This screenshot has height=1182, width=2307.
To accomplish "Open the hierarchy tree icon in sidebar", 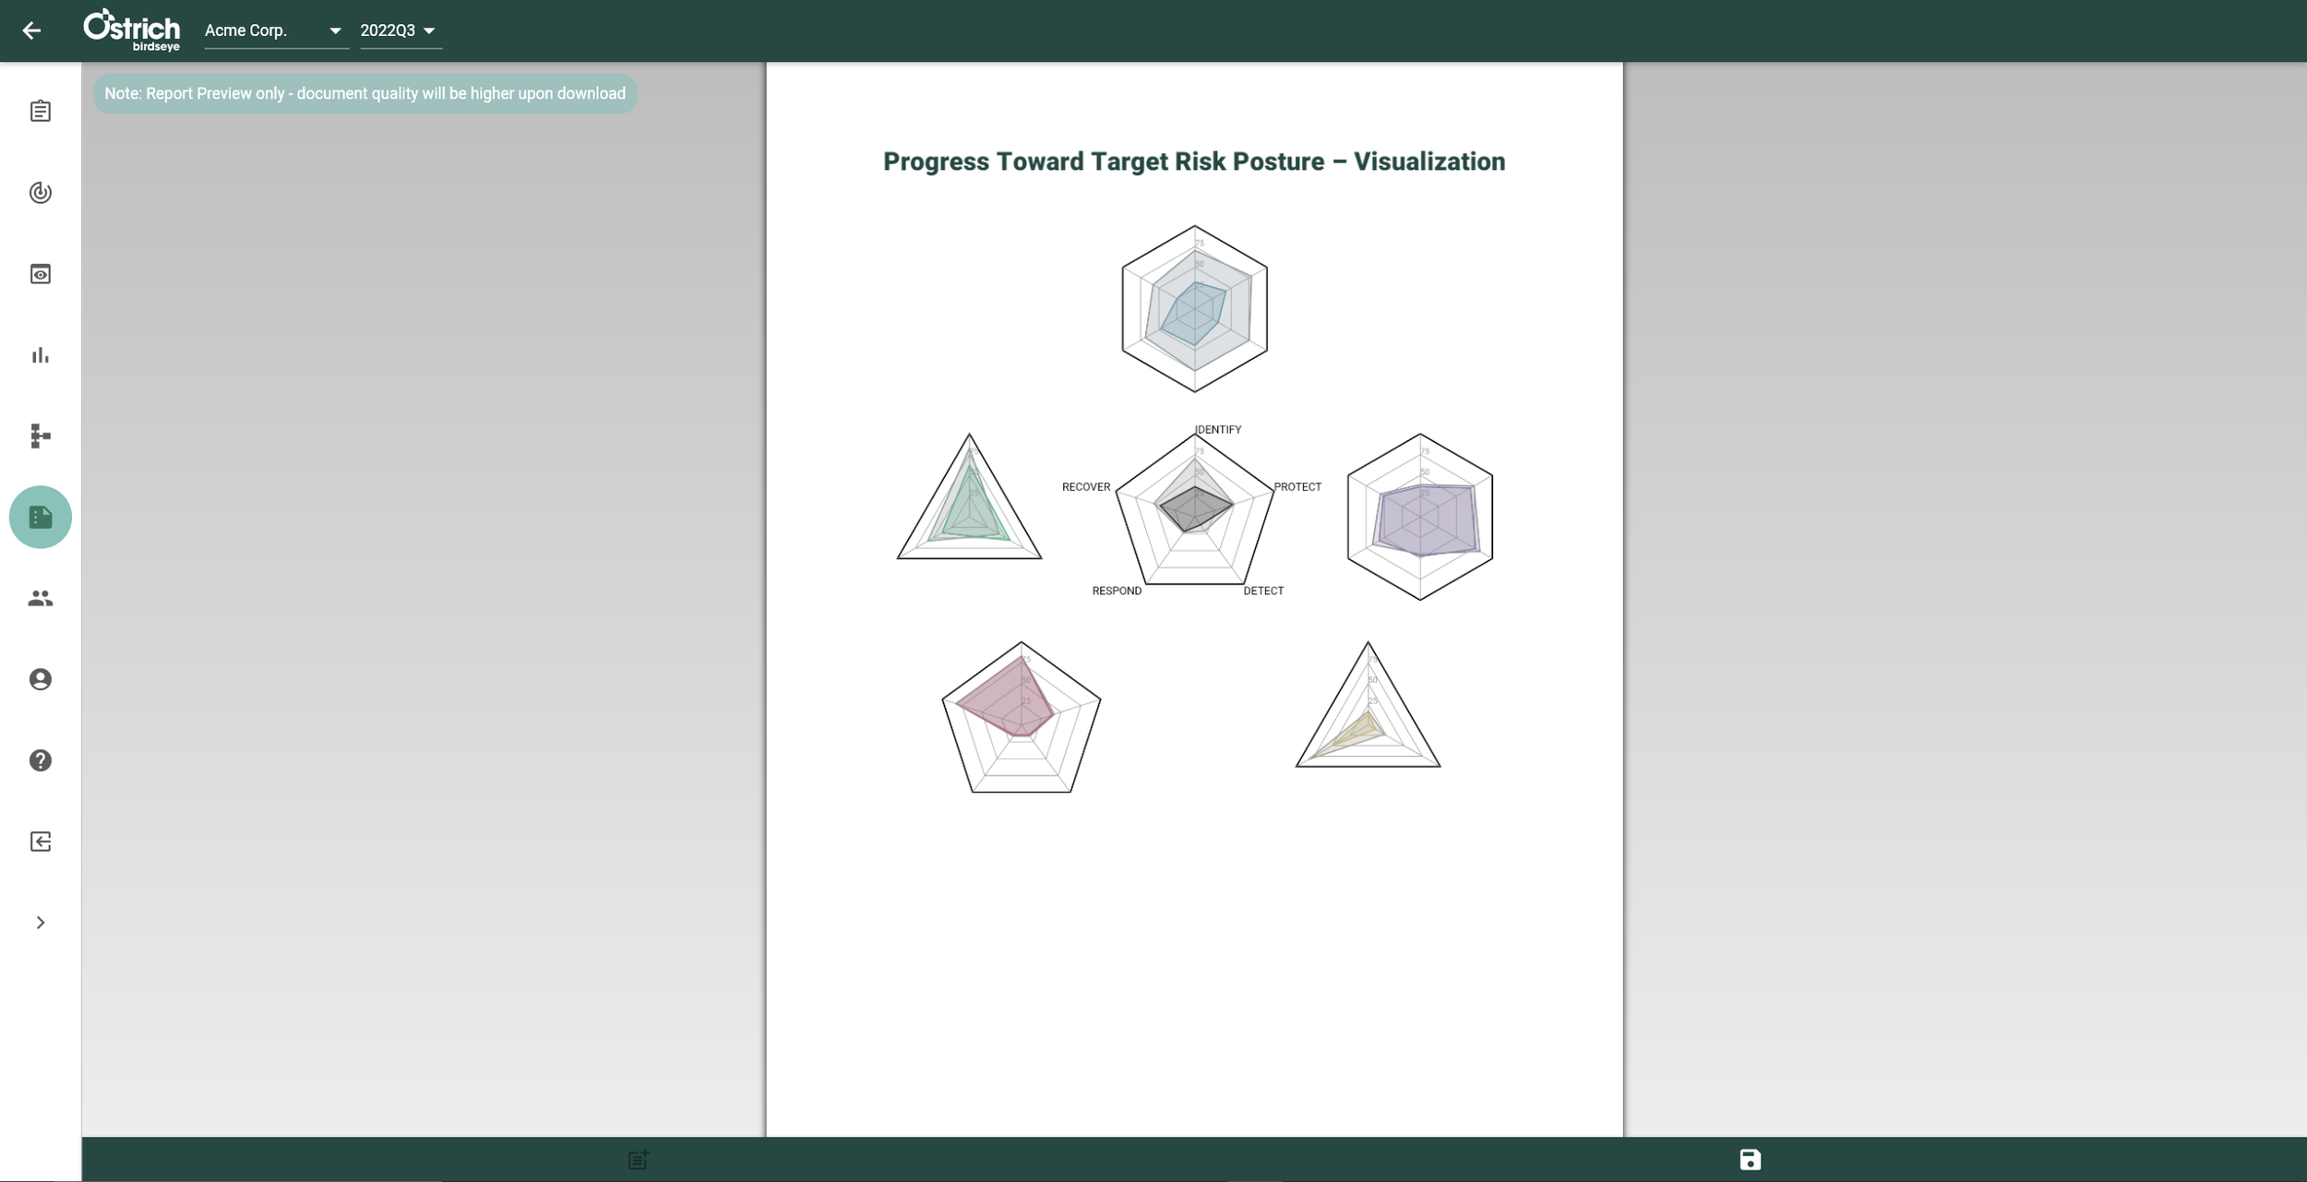I will pyautogui.click(x=41, y=436).
